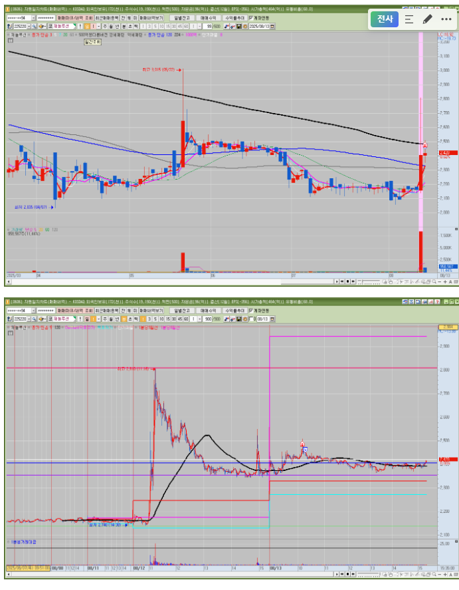This screenshot has width=459, height=590.
Task: Toggle 계좌연동 checkbox in minute chart window
Action: tap(251, 311)
